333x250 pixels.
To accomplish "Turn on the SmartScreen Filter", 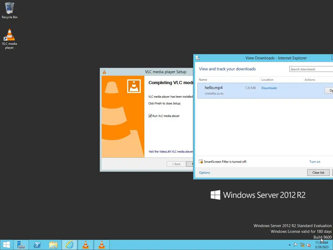I will [315, 162].
